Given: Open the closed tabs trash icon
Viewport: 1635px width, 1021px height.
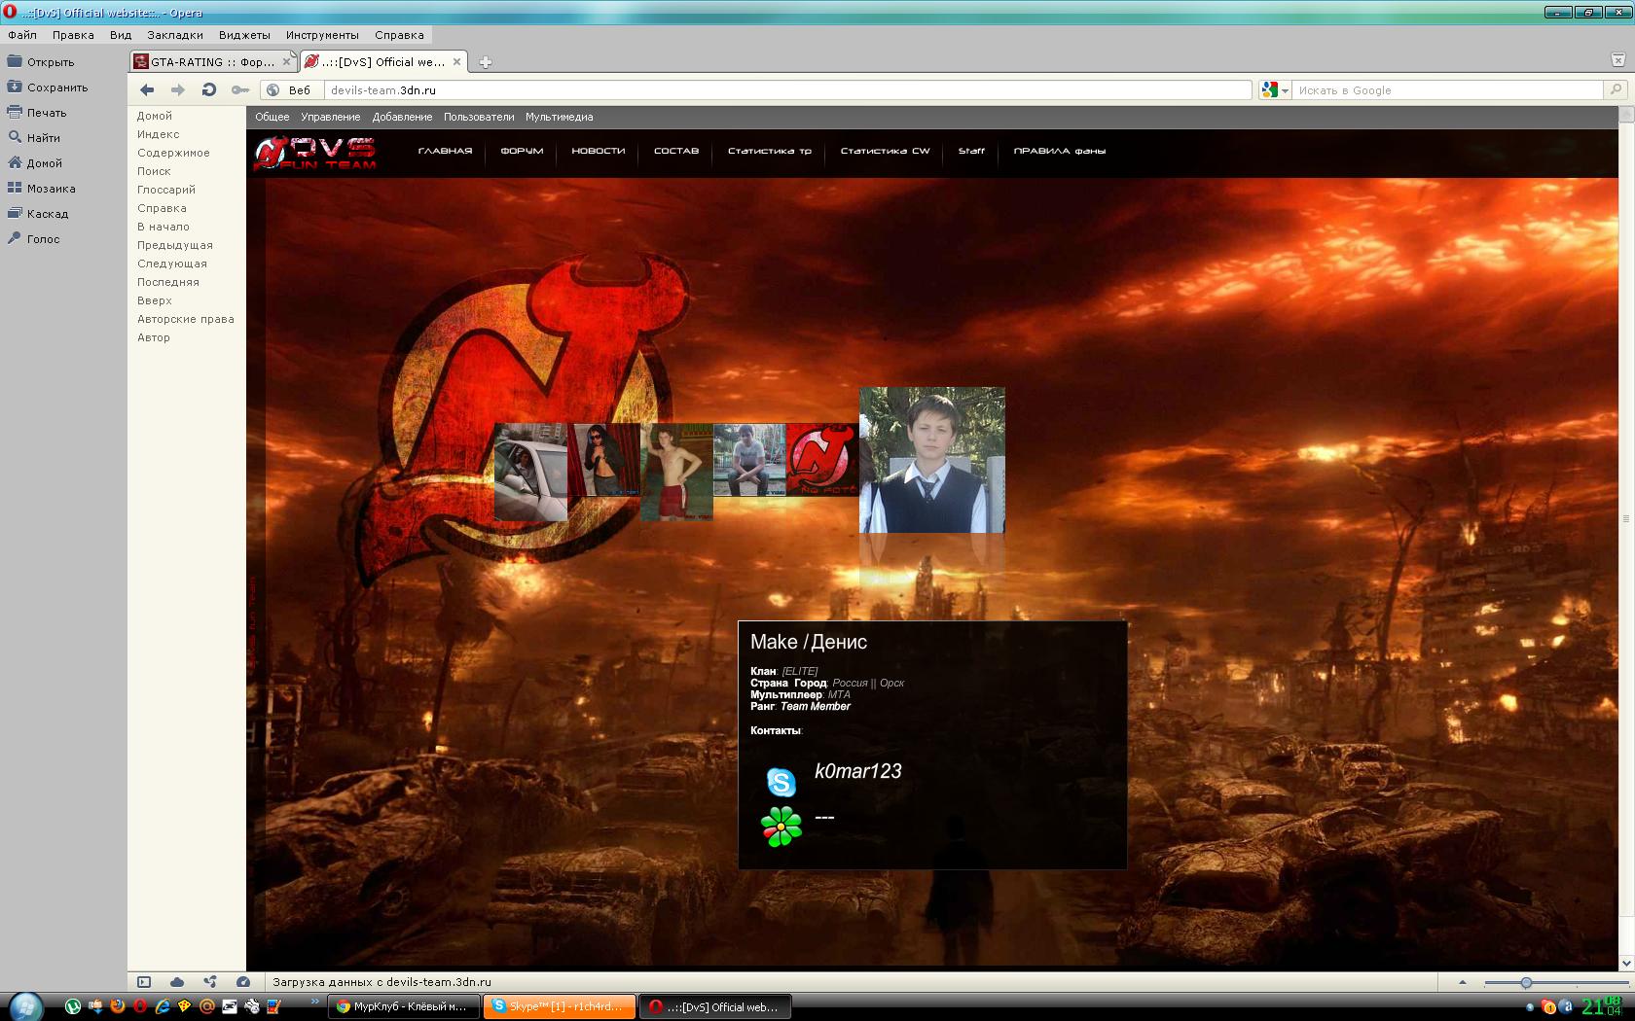Looking at the screenshot, I should [x=1617, y=59].
